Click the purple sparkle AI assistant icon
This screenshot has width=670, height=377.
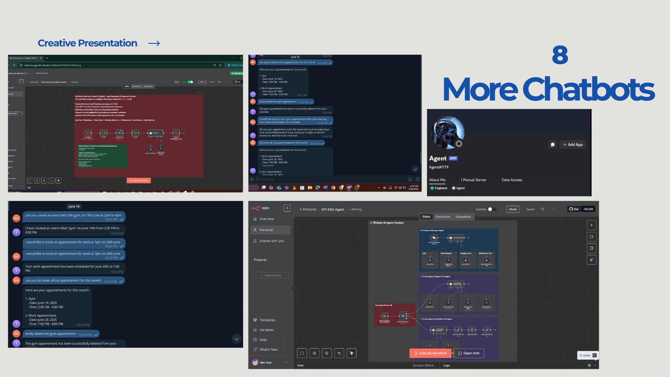pyautogui.click(x=591, y=260)
